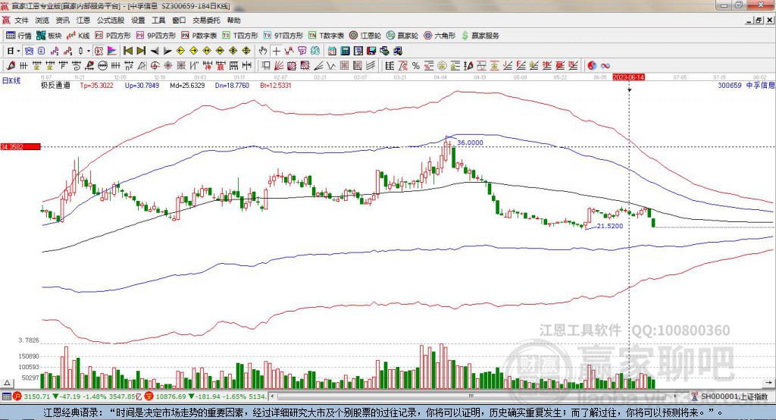
Task: Click the 3150.71 Shanghai index value
Action: pyautogui.click(x=36, y=396)
